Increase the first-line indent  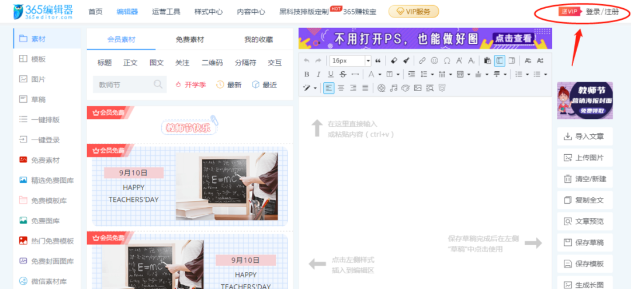(x=411, y=74)
